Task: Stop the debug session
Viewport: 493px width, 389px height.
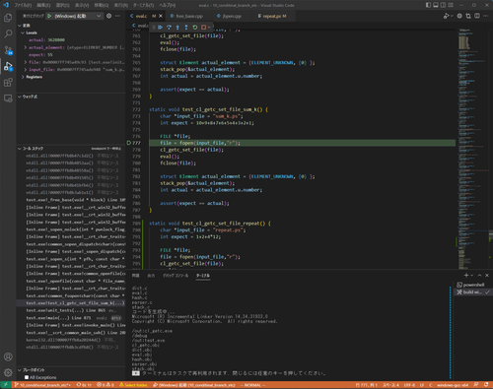Action: pos(203,28)
